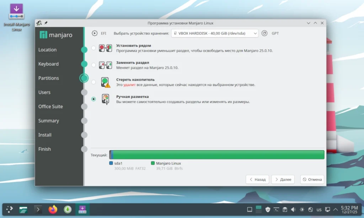Click the red удалит warning word

[x=129, y=85]
